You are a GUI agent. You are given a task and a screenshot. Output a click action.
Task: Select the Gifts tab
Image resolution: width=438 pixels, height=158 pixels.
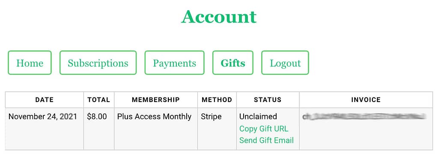click(232, 63)
